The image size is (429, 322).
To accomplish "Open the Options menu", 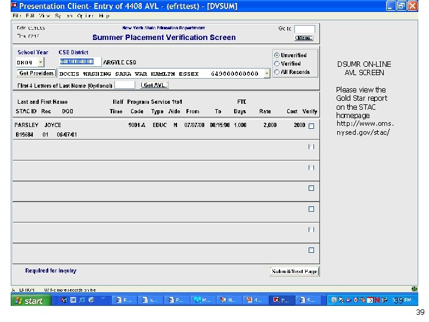I will pos(85,16).
